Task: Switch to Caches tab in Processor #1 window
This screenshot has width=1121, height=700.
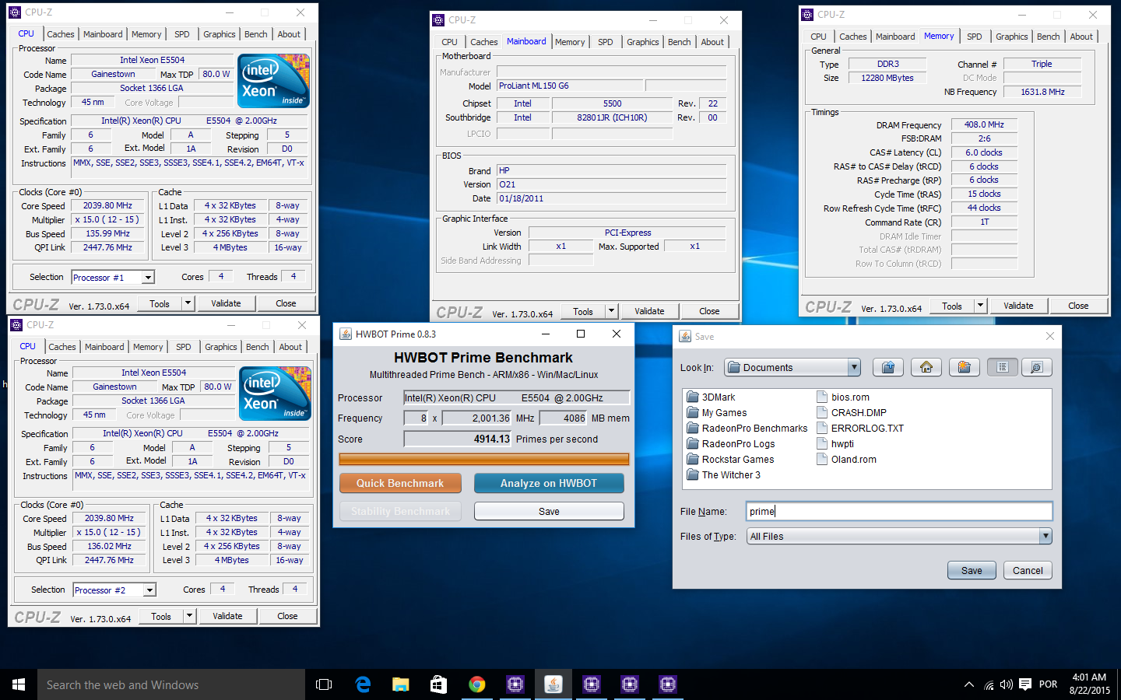Action: pyautogui.click(x=60, y=34)
